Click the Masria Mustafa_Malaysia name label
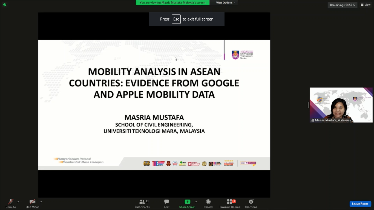The height and width of the screenshot is (210, 374). 332,120
